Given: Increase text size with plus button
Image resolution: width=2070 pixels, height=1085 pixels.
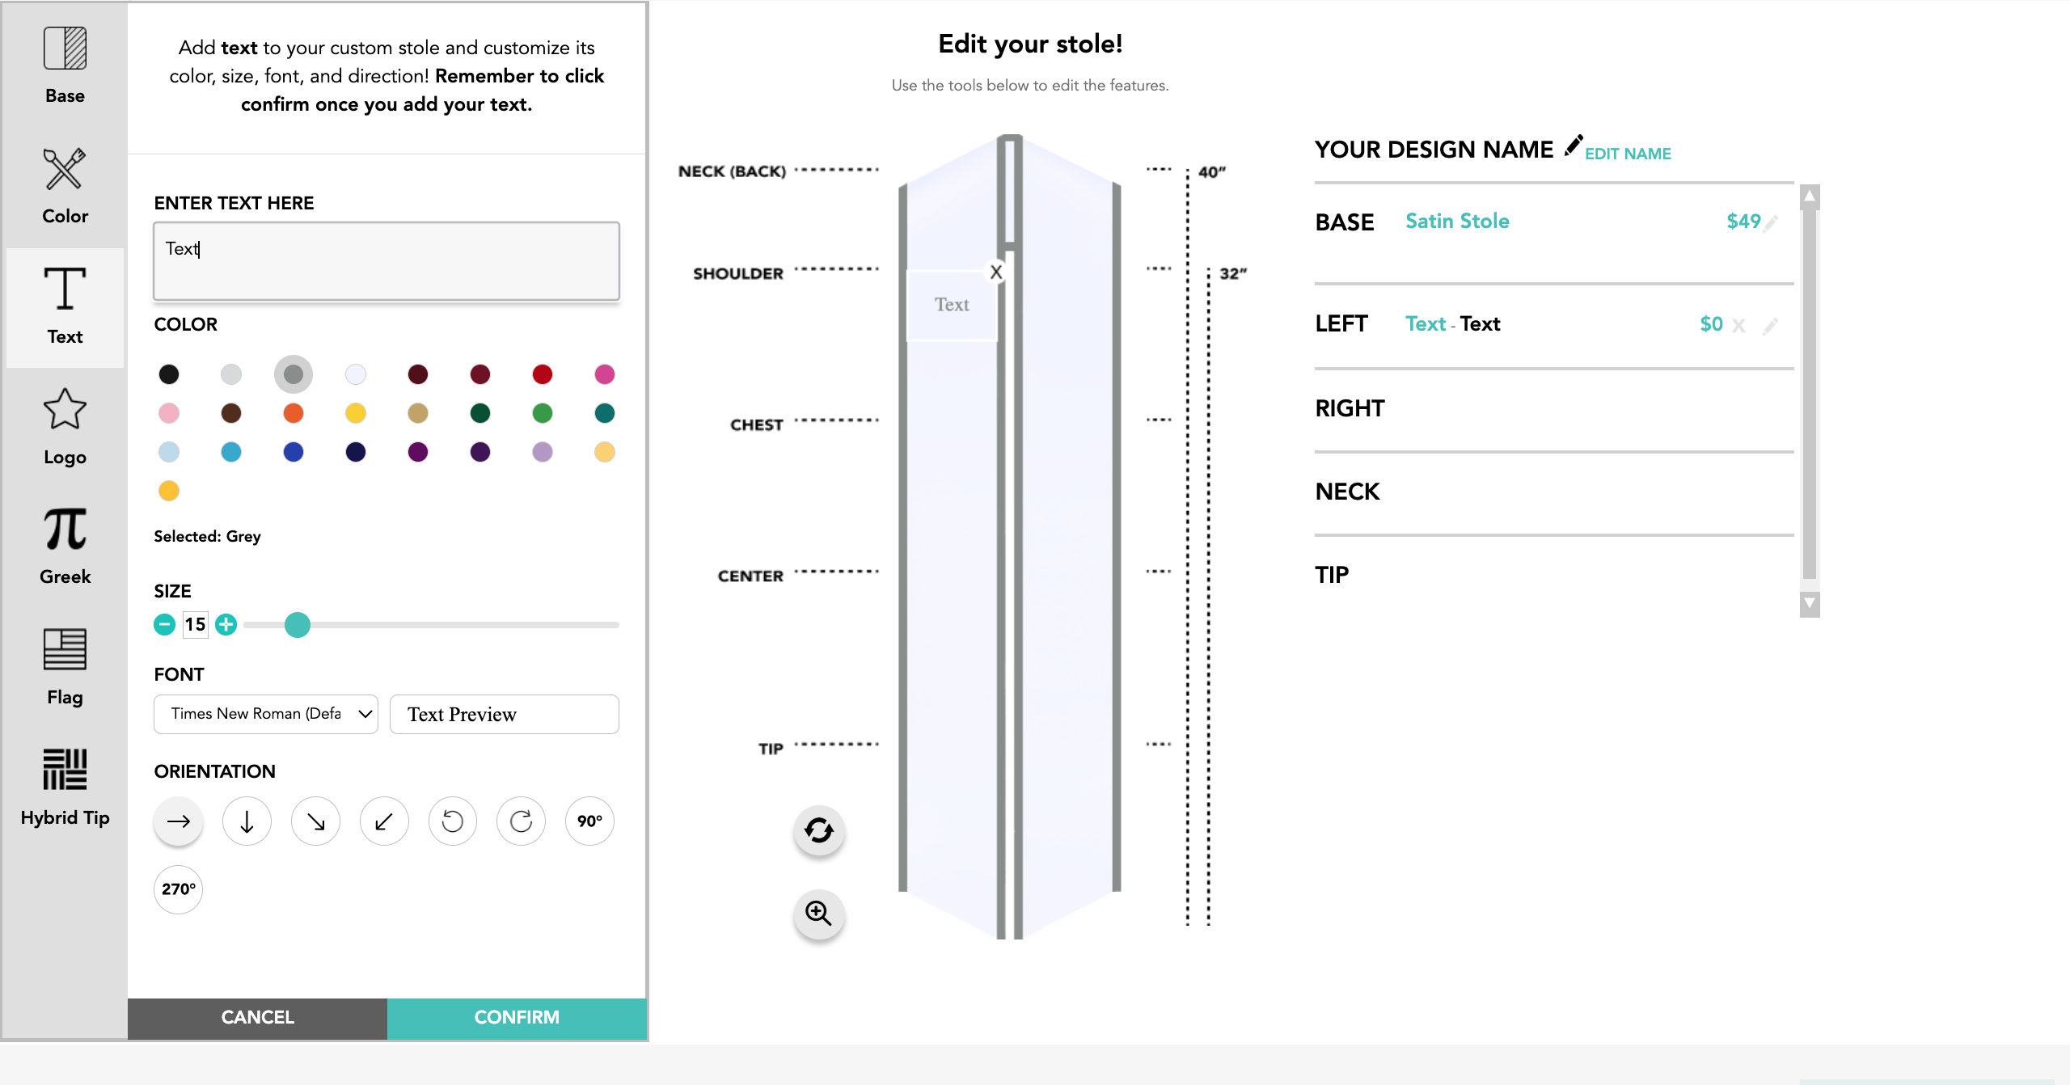Looking at the screenshot, I should point(226,624).
